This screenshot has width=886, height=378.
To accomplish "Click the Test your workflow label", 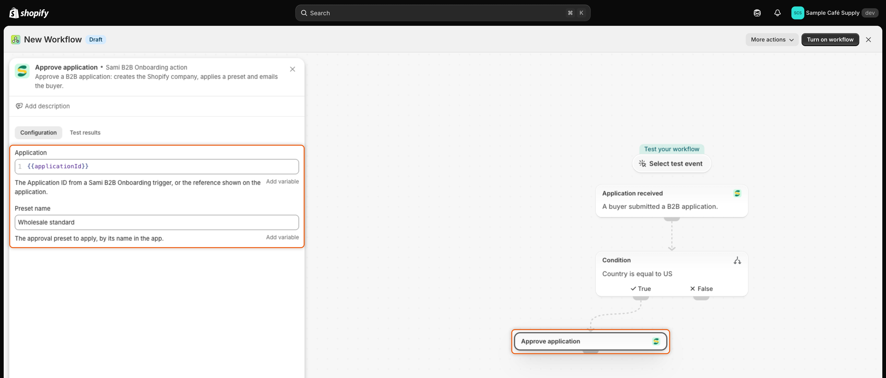I will pyautogui.click(x=672, y=149).
